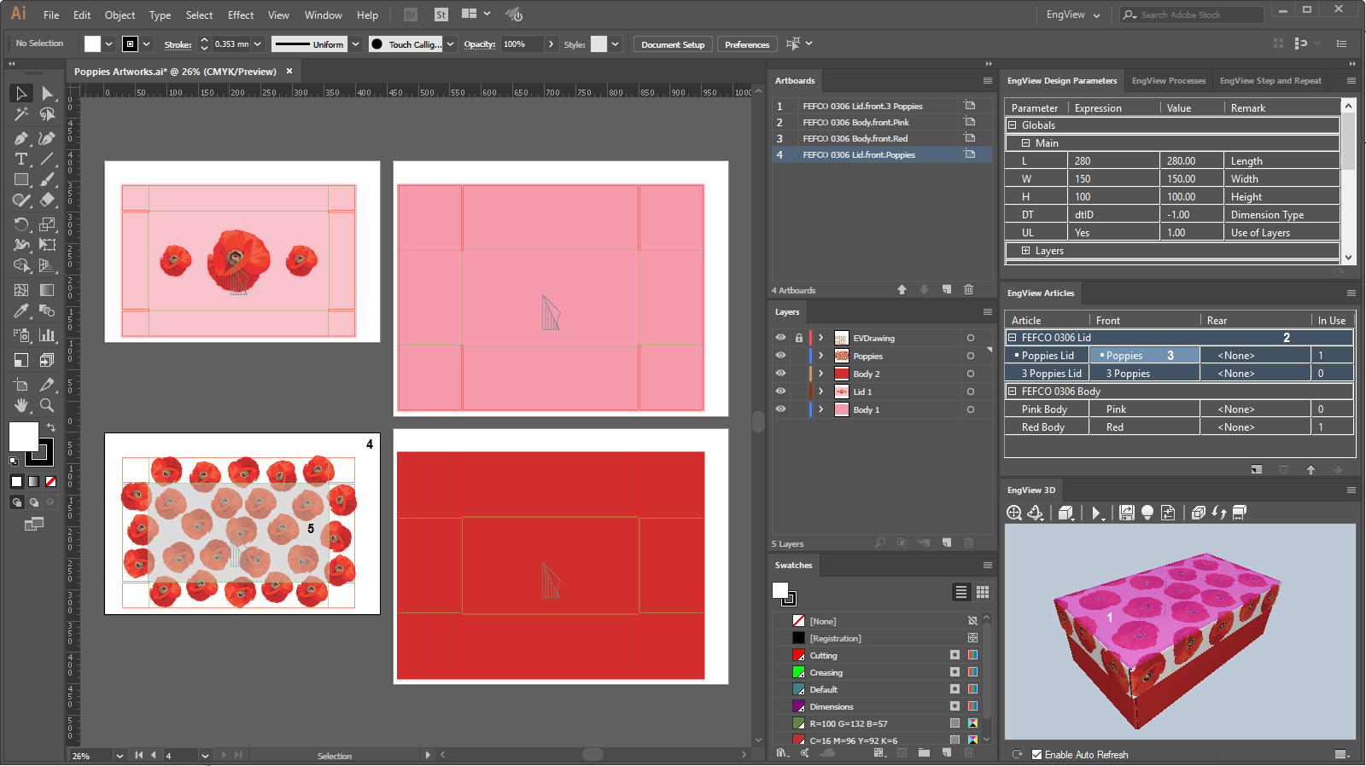Disable the Enable Auto Refresh checkbox
This screenshot has width=1366, height=766.
pos(1036,755)
